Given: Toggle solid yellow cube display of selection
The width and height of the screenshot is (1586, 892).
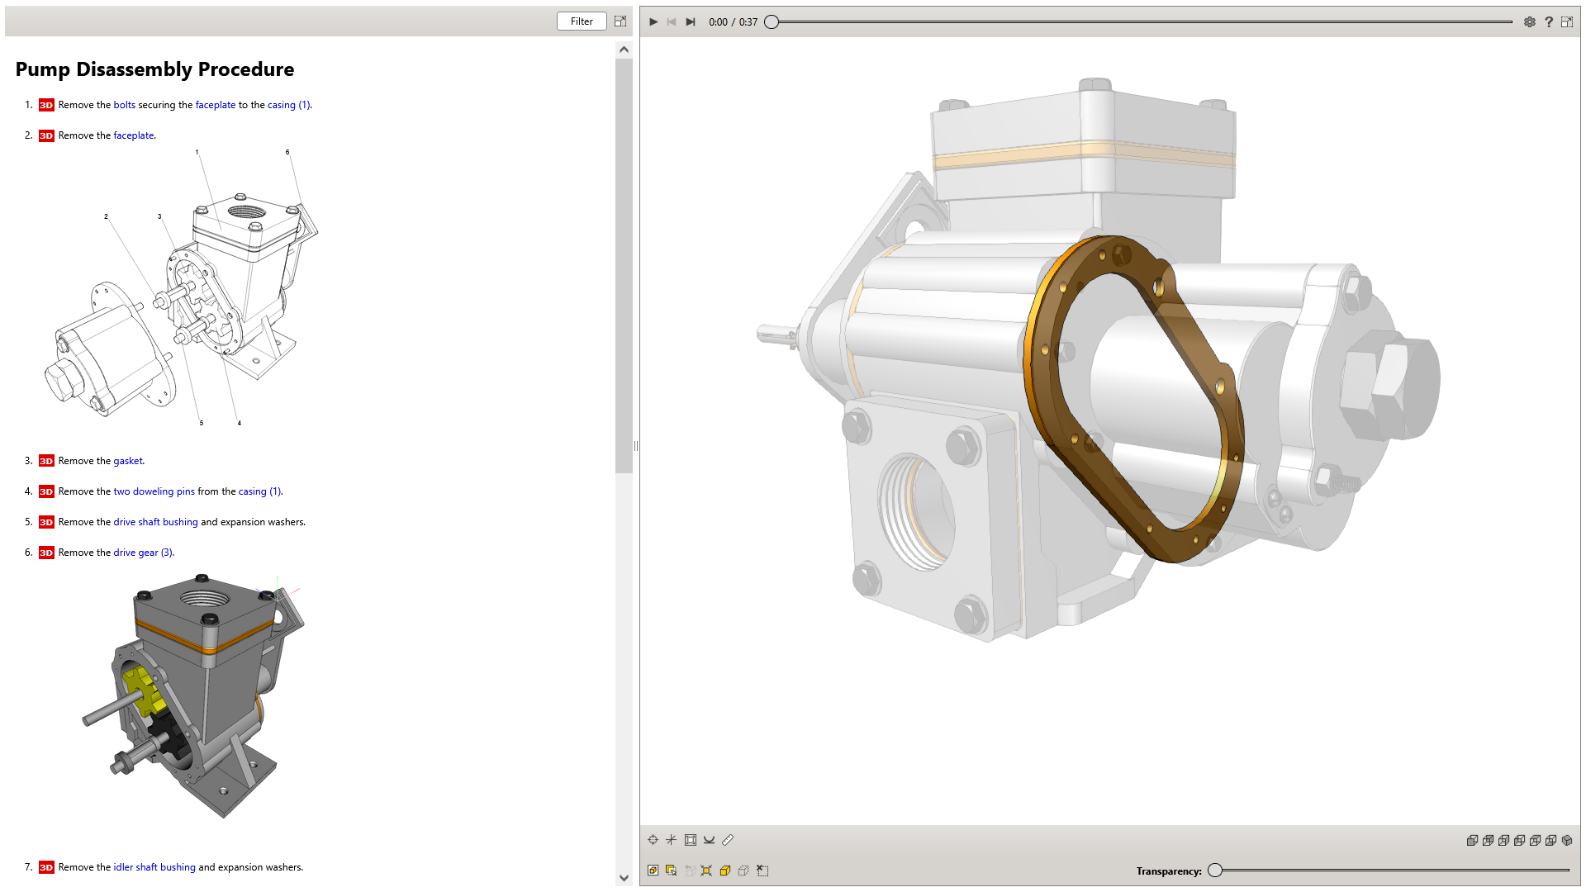Looking at the screenshot, I should [725, 871].
